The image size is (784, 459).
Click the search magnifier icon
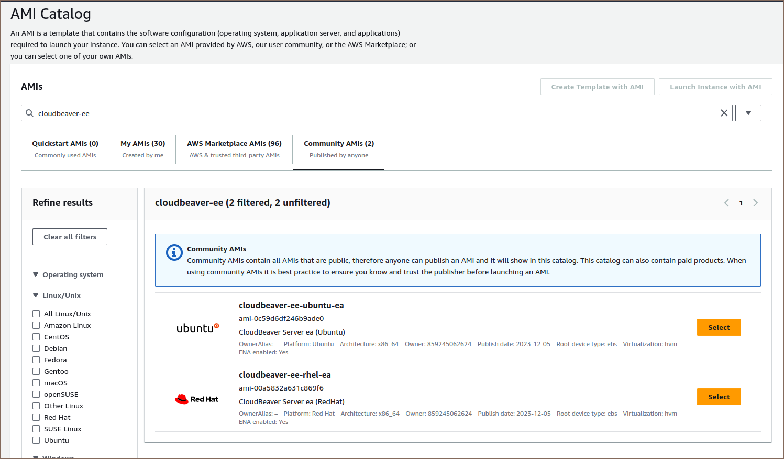pyautogui.click(x=30, y=113)
